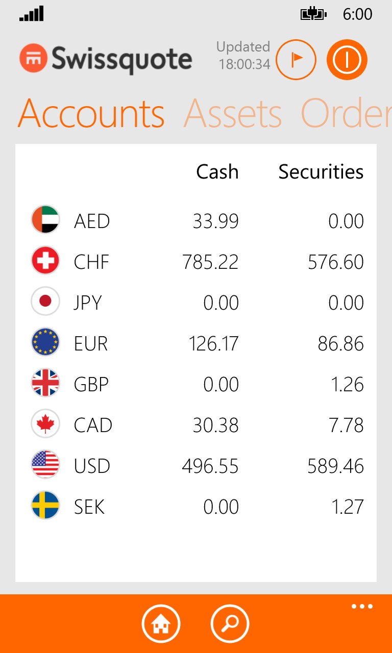Tap the SEK Swedish flag icon
Screen dimensions: 392x653
(45, 507)
